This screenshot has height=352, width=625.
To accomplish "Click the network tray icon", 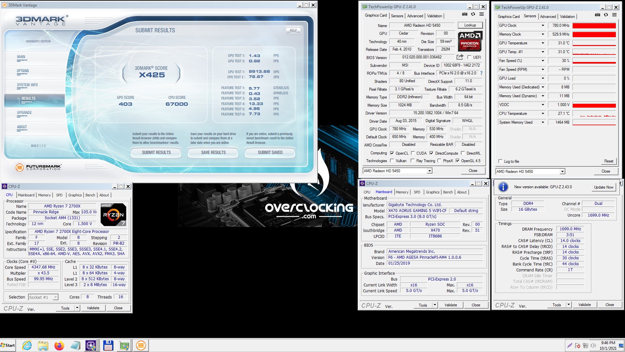I will (x=586, y=345).
